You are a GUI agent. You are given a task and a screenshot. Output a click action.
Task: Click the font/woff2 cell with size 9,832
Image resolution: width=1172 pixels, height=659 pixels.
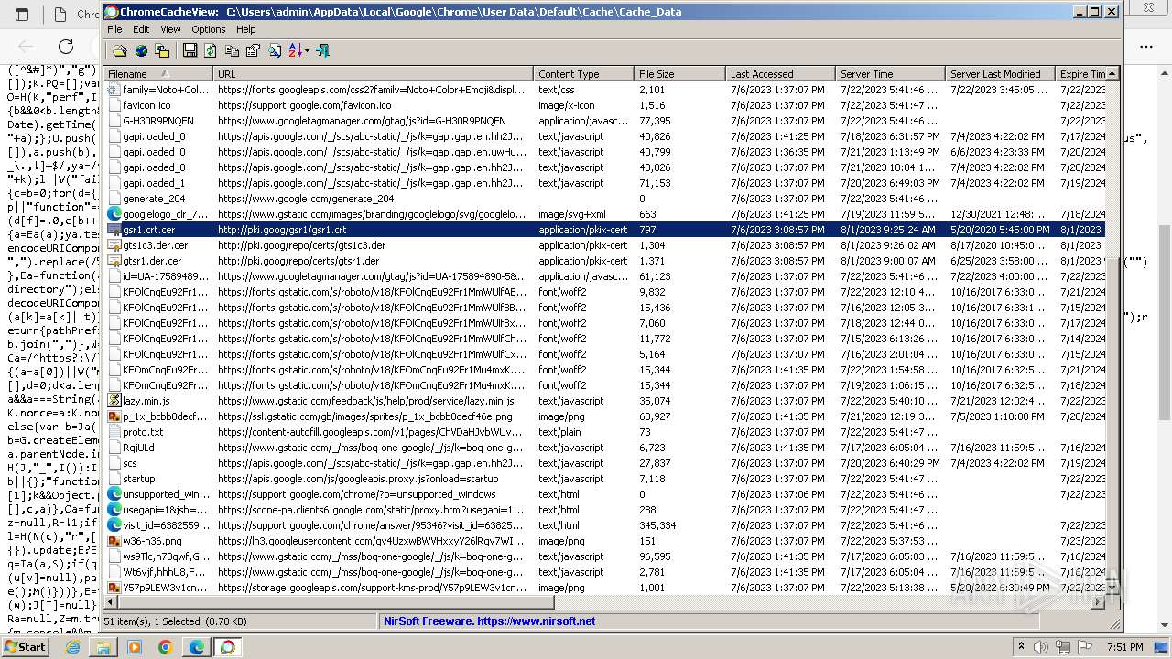[562, 292]
